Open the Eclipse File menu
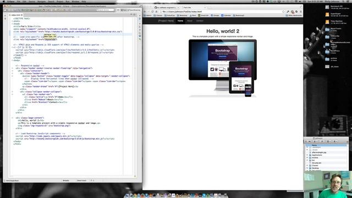Image resolution: width=352 pixels, height=198 pixels. (19, 1)
